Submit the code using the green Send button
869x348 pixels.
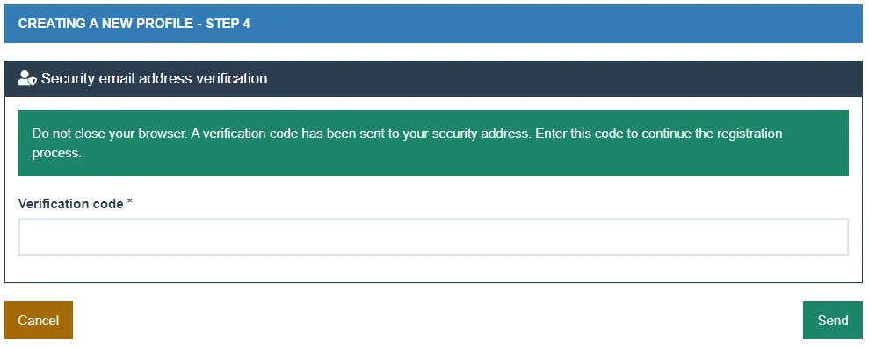pos(832,320)
